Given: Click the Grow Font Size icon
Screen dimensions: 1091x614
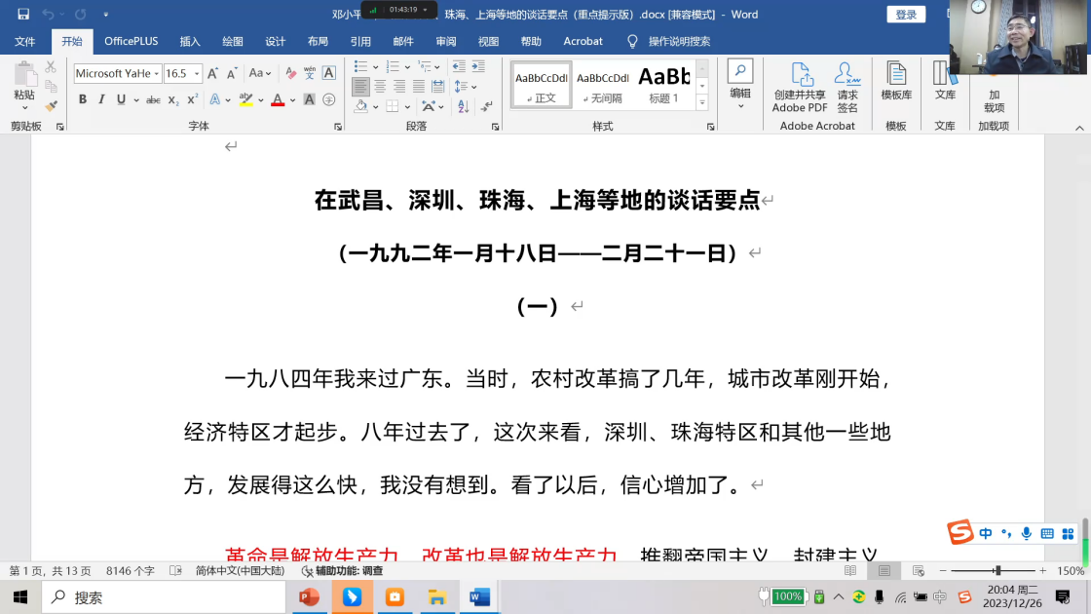Looking at the screenshot, I should (x=213, y=73).
